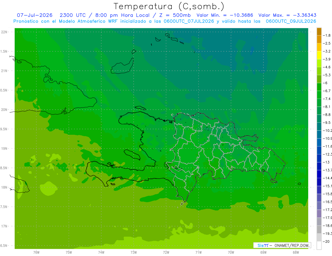The image size is (332, 256).
Task: Click the 'Temperatura (C,somb.)' title
Action: click(x=169, y=6)
